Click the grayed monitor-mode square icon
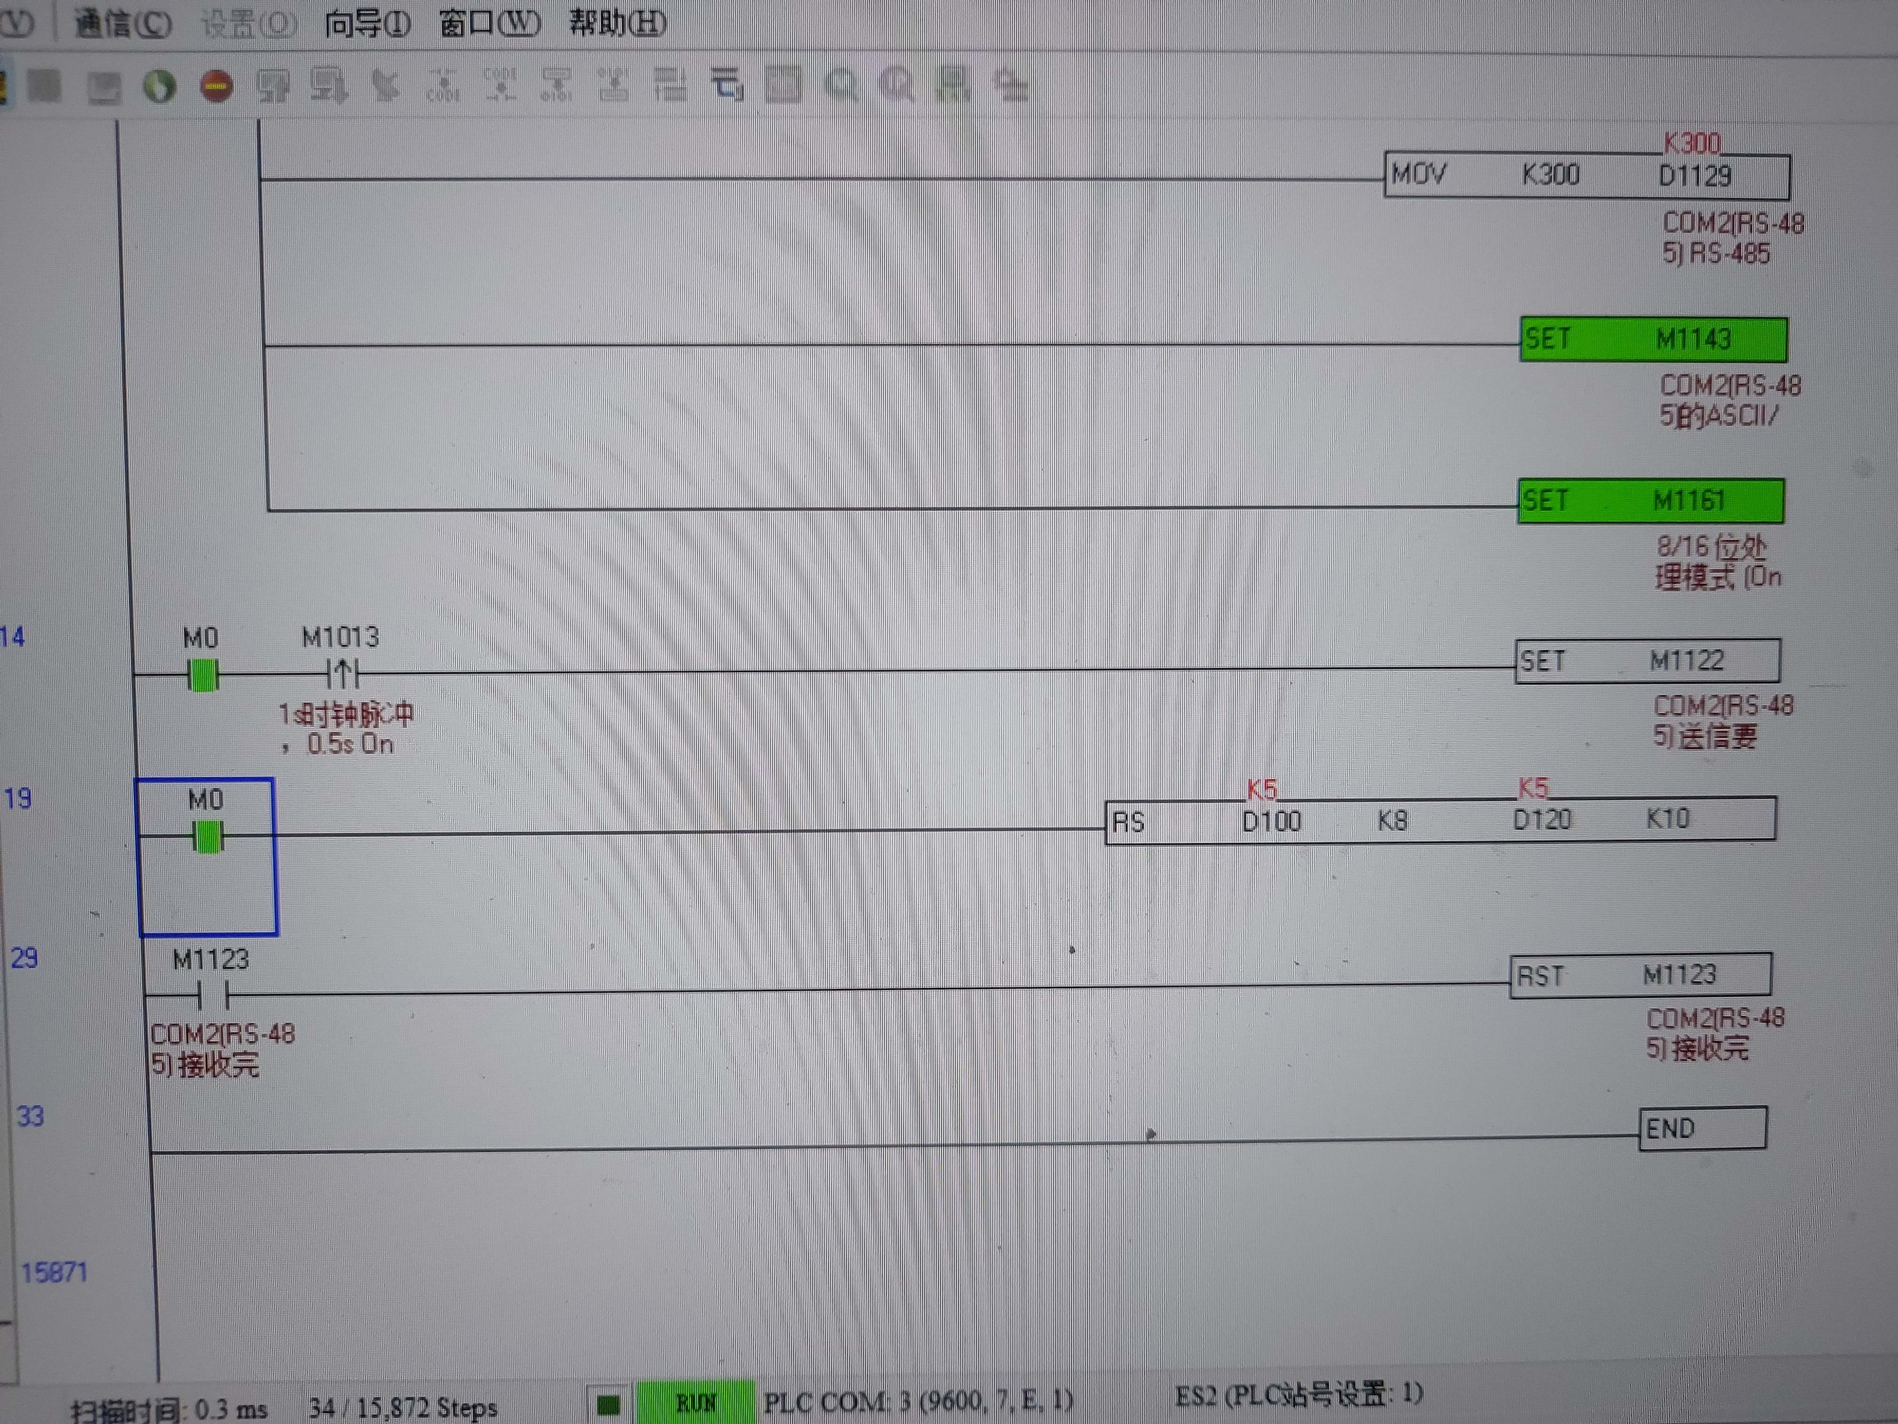 (x=45, y=86)
